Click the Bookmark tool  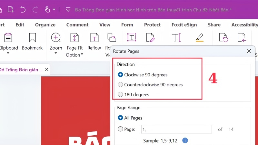(x=32, y=42)
